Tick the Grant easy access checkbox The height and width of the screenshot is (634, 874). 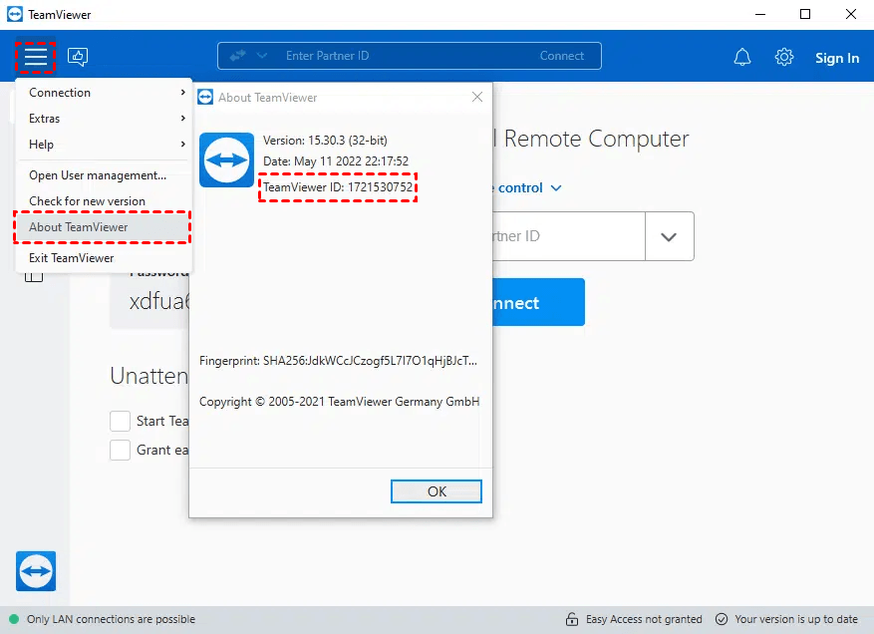[120, 450]
